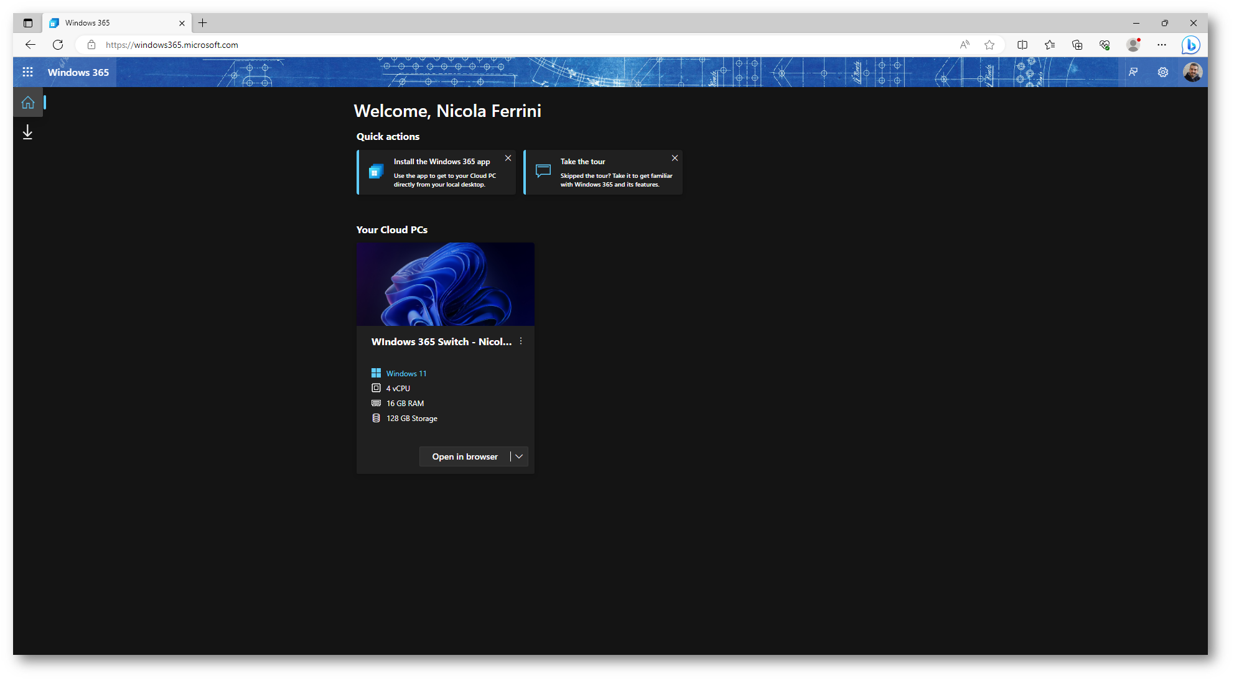Viewport: 1234px width, 681px height.
Task: Click the 128 GB Storage spec text
Action: (411, 418)
